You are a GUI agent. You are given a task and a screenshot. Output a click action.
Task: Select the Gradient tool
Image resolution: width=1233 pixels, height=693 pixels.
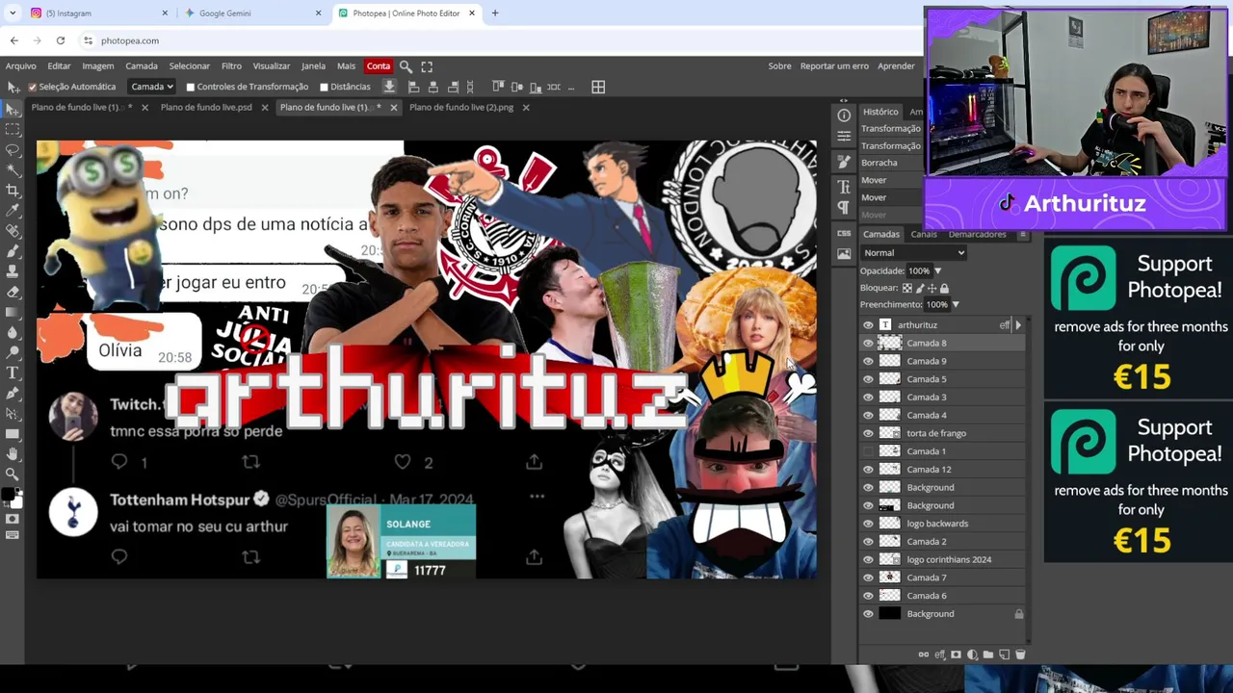click(13, 311)
